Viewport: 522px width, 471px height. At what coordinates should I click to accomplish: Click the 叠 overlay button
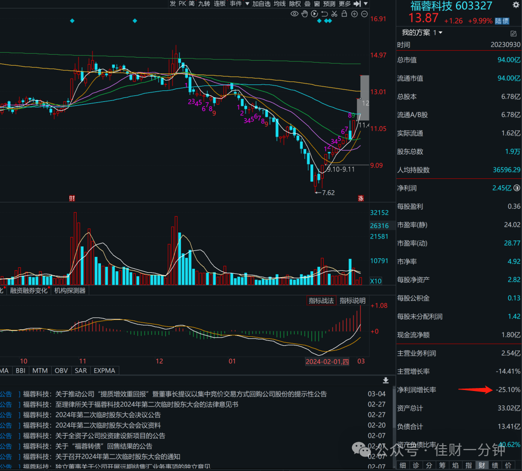[x=307, y=3]
